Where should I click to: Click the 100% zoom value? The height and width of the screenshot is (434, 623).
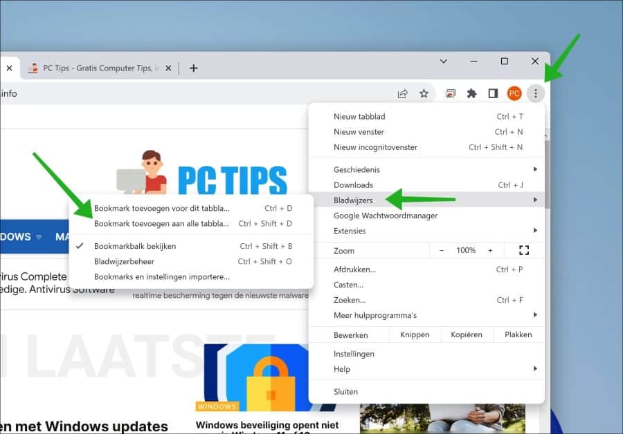pyautogui.click(x=466, y=250)
